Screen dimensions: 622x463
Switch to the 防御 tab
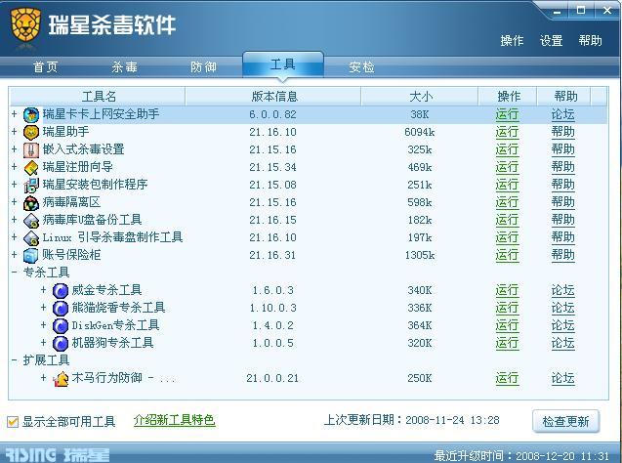pyautogui.click(x=203, y=67)
